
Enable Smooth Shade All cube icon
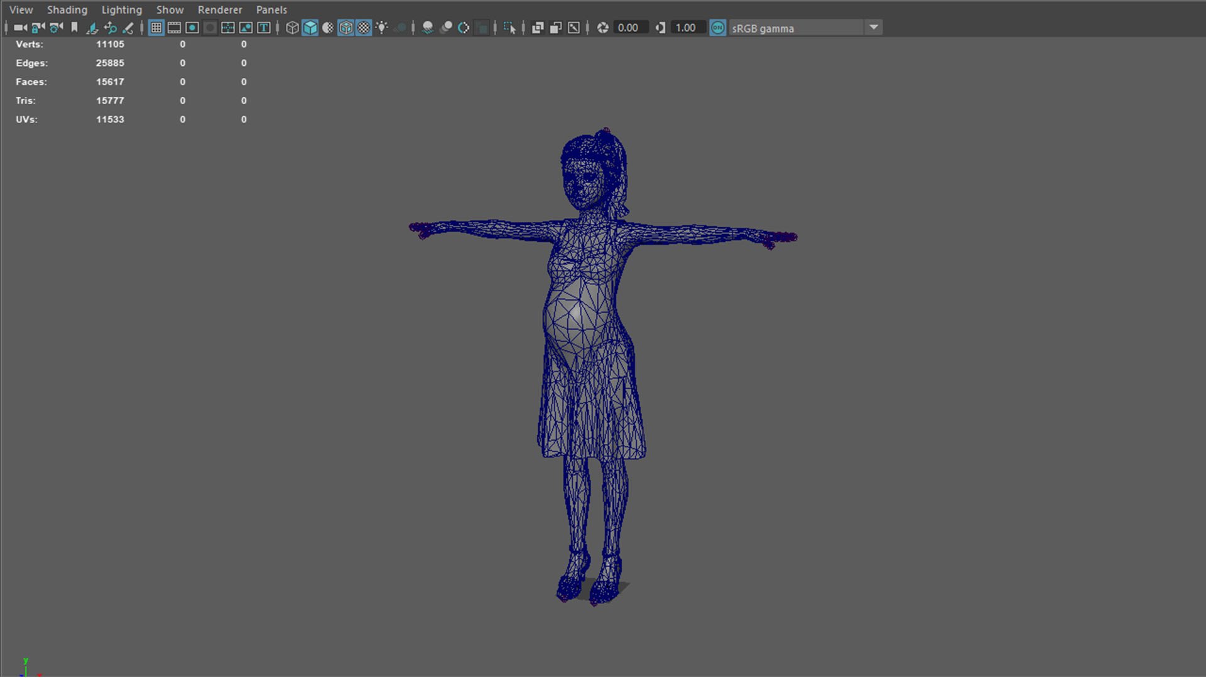click(x=310, y=28)
